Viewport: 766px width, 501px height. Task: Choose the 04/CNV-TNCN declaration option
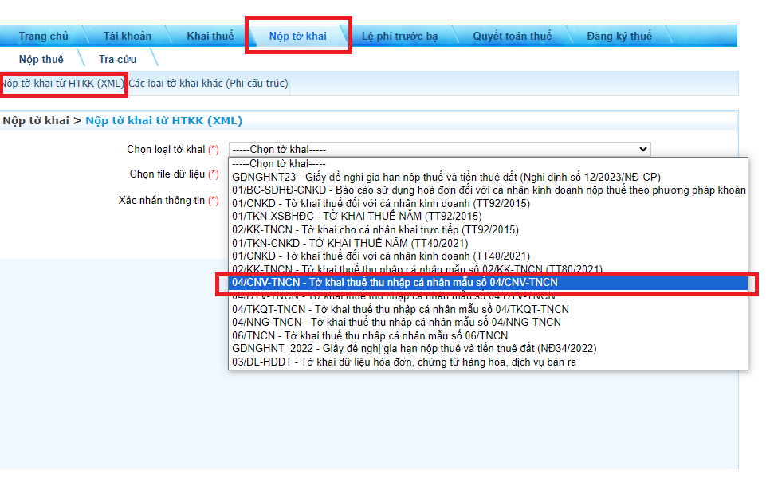coord(395,283)
